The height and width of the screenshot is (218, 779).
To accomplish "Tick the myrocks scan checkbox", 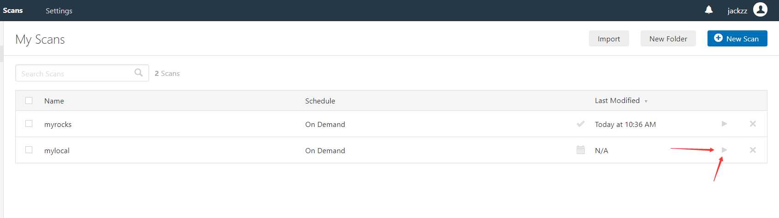I will (x=29, y=124).
